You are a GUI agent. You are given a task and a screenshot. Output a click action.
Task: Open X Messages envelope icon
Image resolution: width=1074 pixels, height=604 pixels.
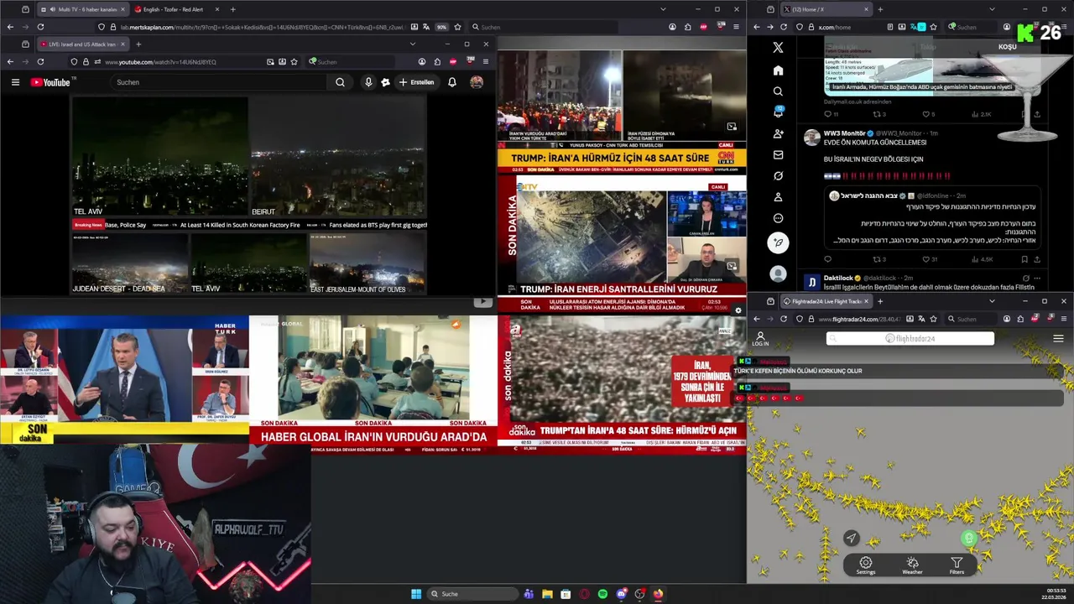click(x=778, y=155)
